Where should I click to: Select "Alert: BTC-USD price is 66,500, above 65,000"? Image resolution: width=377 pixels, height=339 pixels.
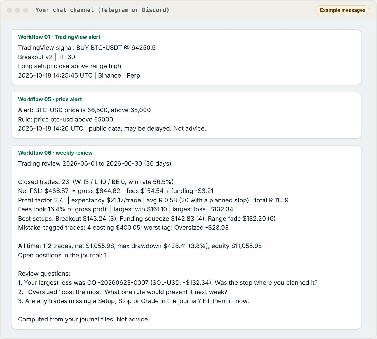point(84,110)
